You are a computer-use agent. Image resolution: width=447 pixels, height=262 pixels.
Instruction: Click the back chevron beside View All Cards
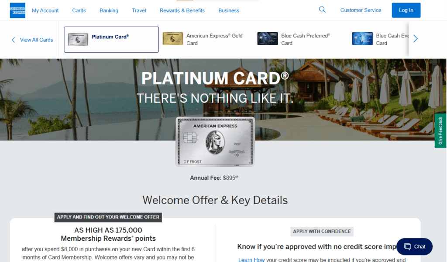[x=13, y=40]
